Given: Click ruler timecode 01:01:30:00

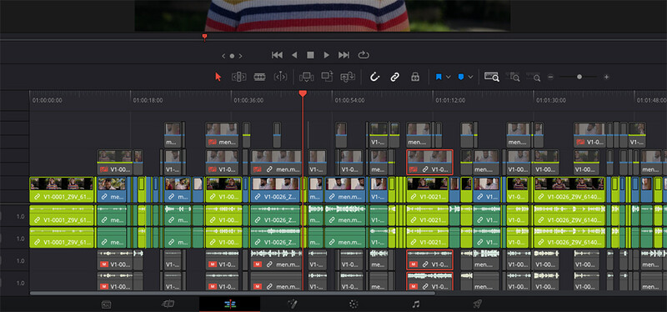Looking at the screenshot, I should click(551, 101).
